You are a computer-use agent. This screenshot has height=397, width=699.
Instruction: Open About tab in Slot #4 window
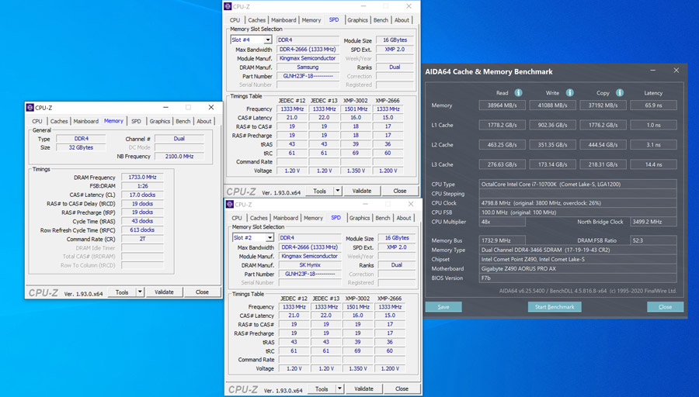[x=402, y=20]
